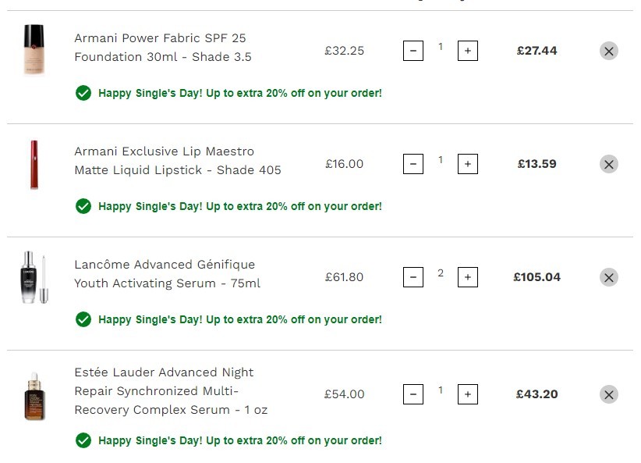
Task: Remove Estée Lauder Night Repair from basket
Action: click(609, 394)
